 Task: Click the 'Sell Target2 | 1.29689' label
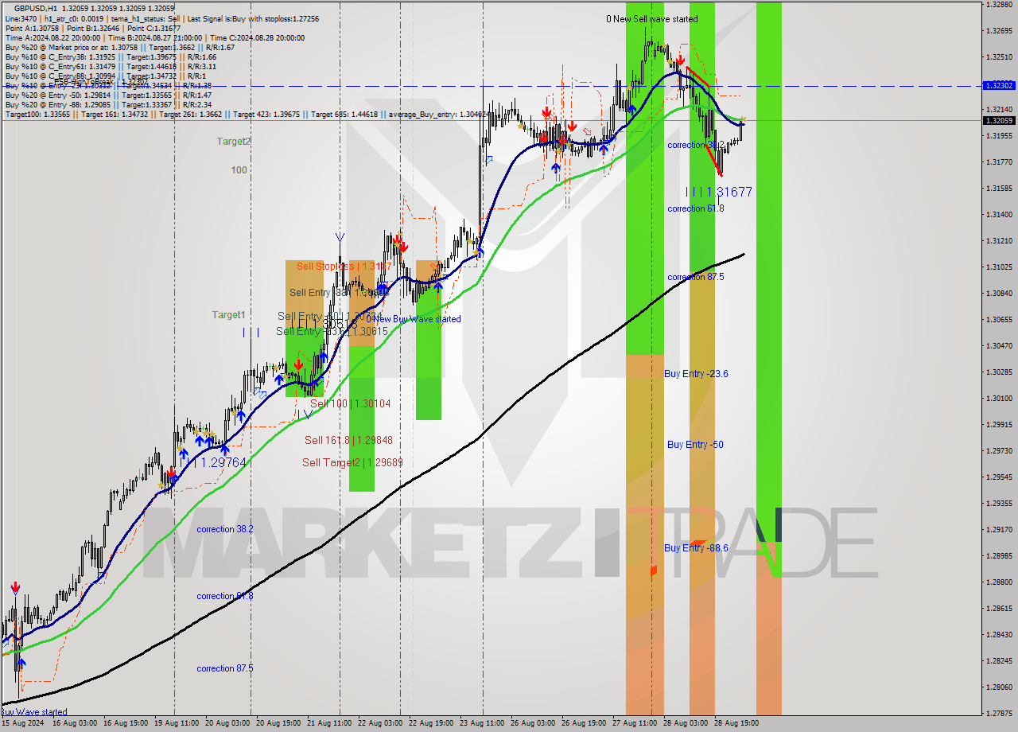coord(352,462)
